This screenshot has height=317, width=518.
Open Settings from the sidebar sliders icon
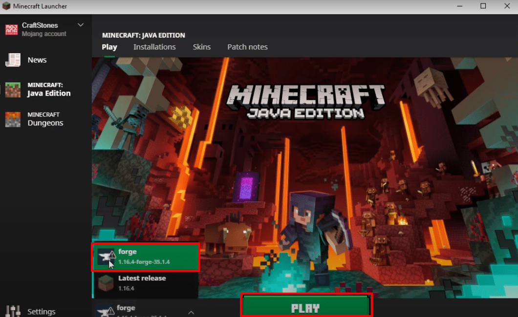click(x=13, y=311)
